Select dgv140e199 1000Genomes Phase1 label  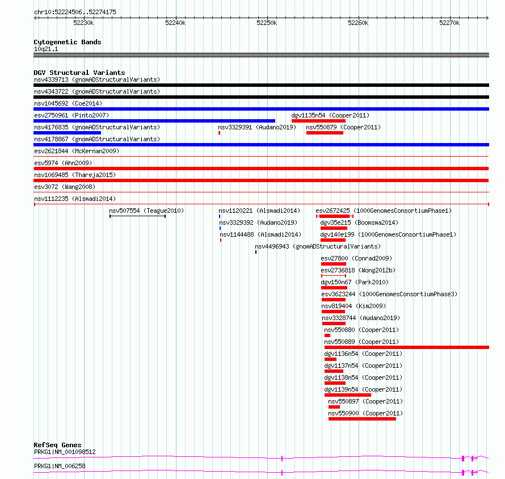click(x=388, y=234)
